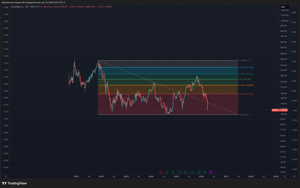This screenshot has height=188, width=300.
Task: Click the 0 (106.50) Fibonacci bottom label
Action: 244,115
